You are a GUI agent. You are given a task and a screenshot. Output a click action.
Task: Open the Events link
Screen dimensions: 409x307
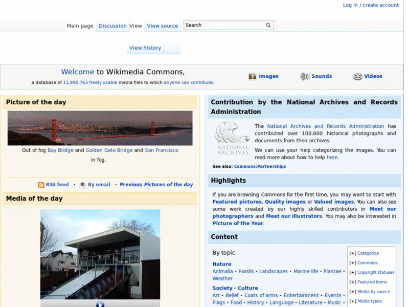click(333, 296)
